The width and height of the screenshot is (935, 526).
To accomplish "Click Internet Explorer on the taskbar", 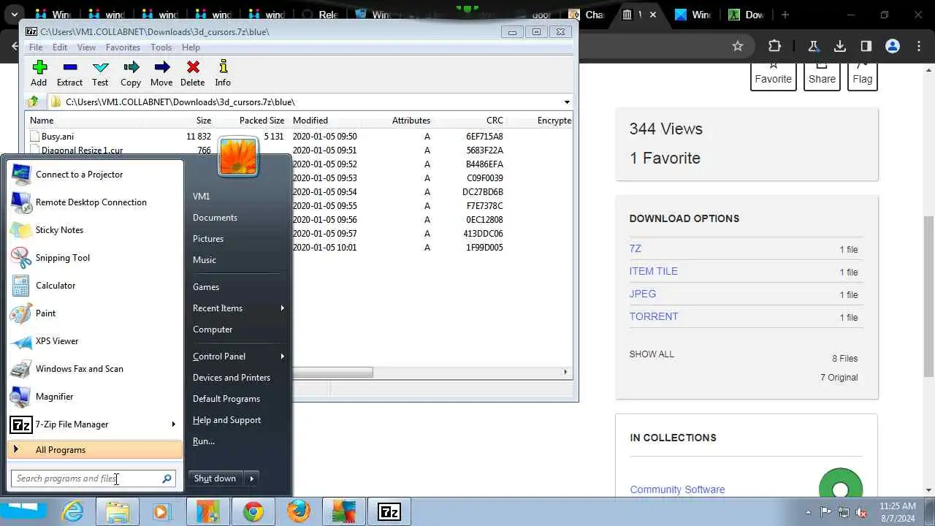I will 73,512.
